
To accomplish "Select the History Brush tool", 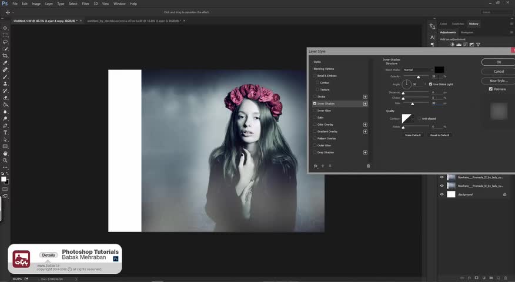I will click(x=5, y=90).
